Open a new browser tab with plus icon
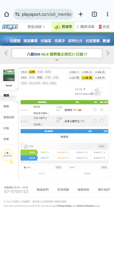114x266 pixels. point(80,14)
